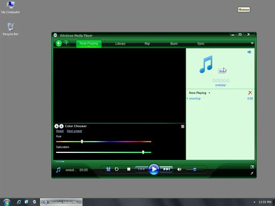Close the Color Chooser panel
This screenshot has width=275, height=206.
pyautogui.click(x=183, y=127)
